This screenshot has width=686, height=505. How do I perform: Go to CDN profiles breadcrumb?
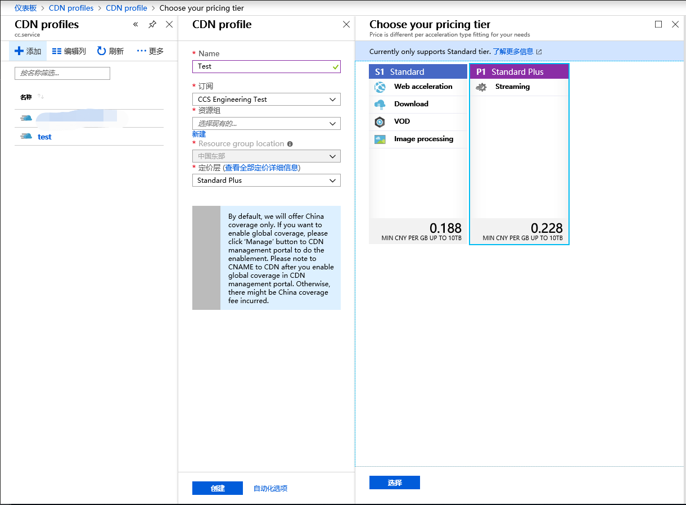click(x=71, y=8)
